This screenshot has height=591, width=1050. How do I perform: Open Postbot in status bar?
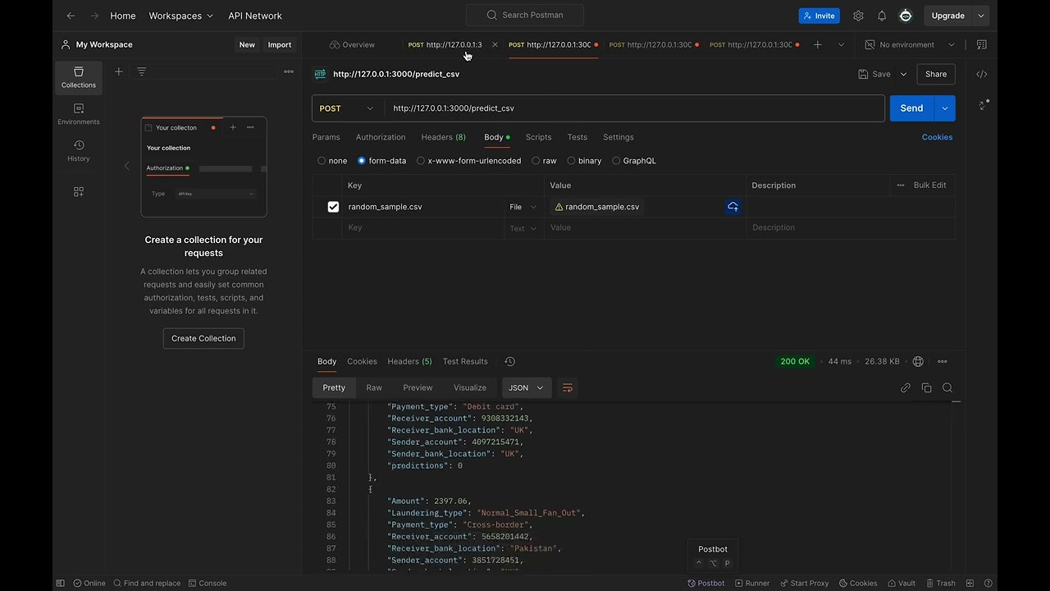point(705,583)
